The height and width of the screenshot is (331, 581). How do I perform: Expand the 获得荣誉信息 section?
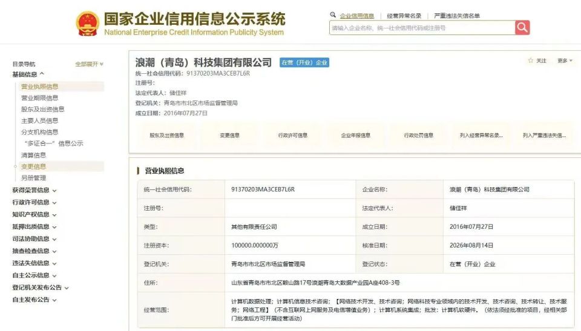(34, 190)
